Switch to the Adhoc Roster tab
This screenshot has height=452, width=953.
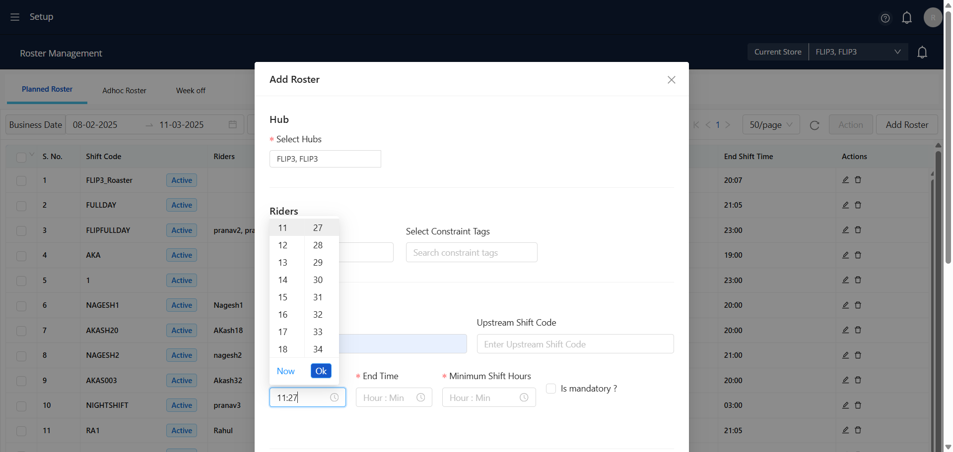coord(124,91)
